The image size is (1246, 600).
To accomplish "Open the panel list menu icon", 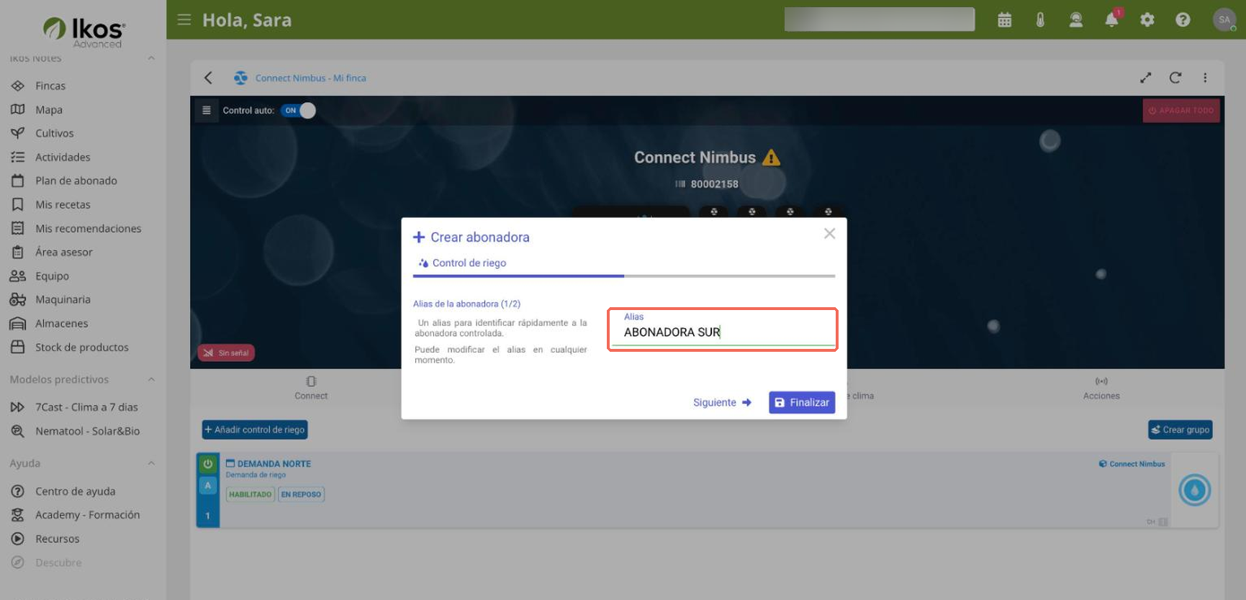I will click(x=207, y=110).
